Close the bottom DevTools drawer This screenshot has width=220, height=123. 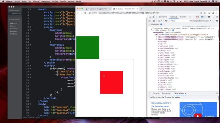[x=217, y=93]
